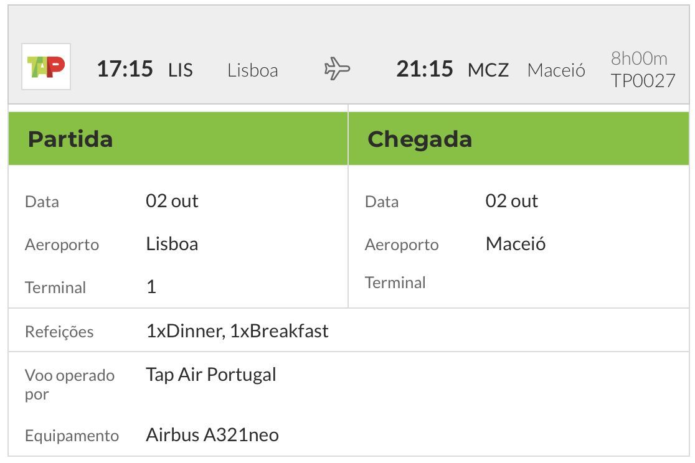Screen dimensions: 695x463
Task: Click the TAP airline logo
Action: 46,67
